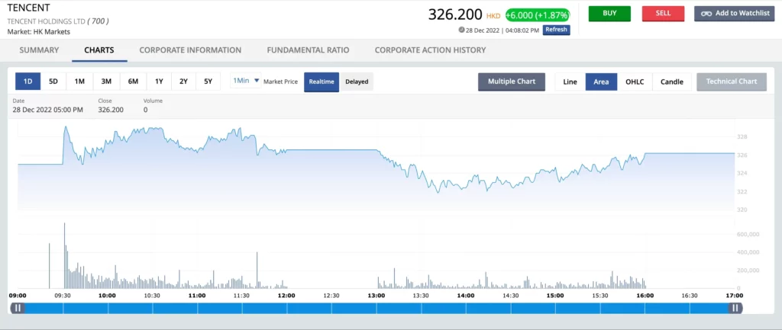782x330 pixels.
Task: Switch to Realtime price mode
Action: point(322,82)
